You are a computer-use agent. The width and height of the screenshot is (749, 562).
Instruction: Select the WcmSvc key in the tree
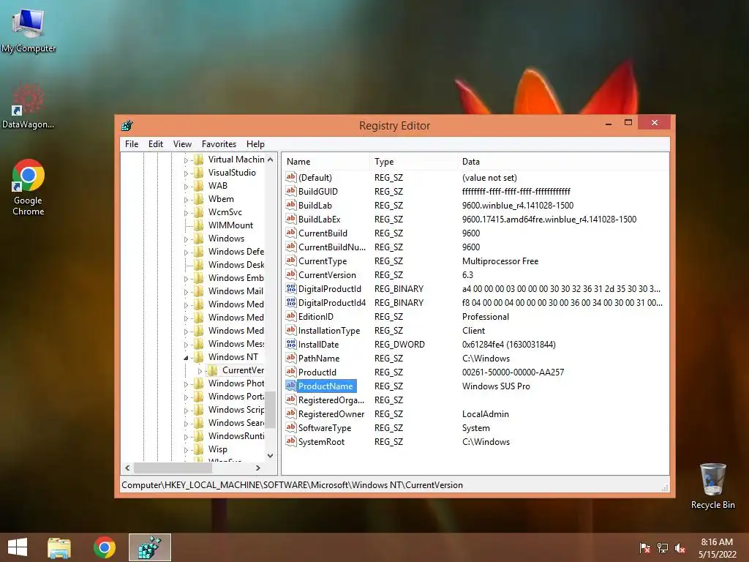pyautogui.click(x=225, y=212)
